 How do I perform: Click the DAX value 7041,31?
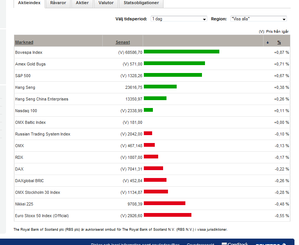pyautogui.click(x=135, y=169)
